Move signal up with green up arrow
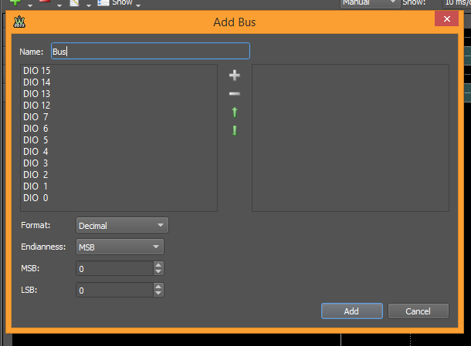Viewport: 471px width, 346px height. click(235, 113)
